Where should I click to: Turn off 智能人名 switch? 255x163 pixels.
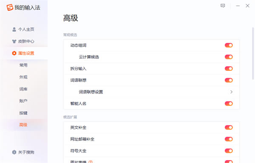[229, 104]
